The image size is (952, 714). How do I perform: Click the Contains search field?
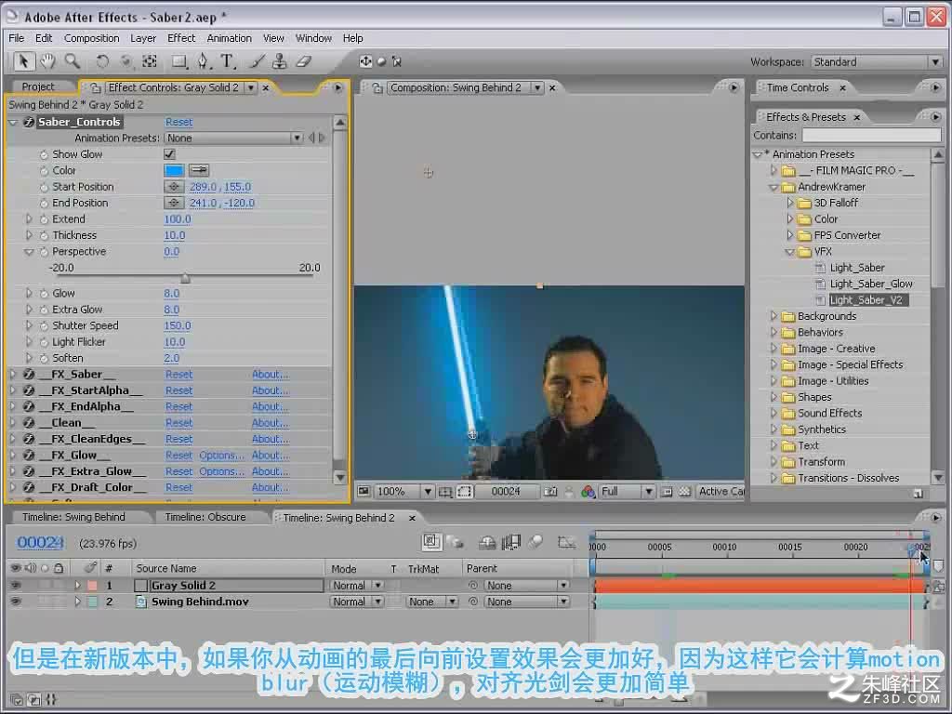[871, 136]
